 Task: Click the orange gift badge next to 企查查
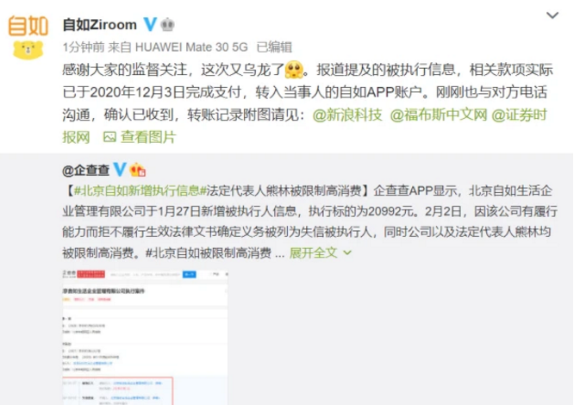pyautogui.click(x=138, y=170)
